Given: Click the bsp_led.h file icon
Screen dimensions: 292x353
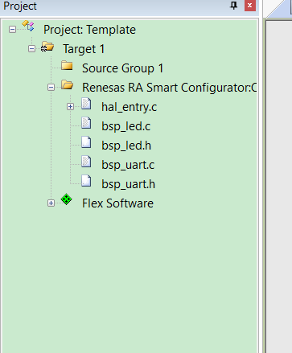Looking at the screenshot, I should [x=86, y=142].
